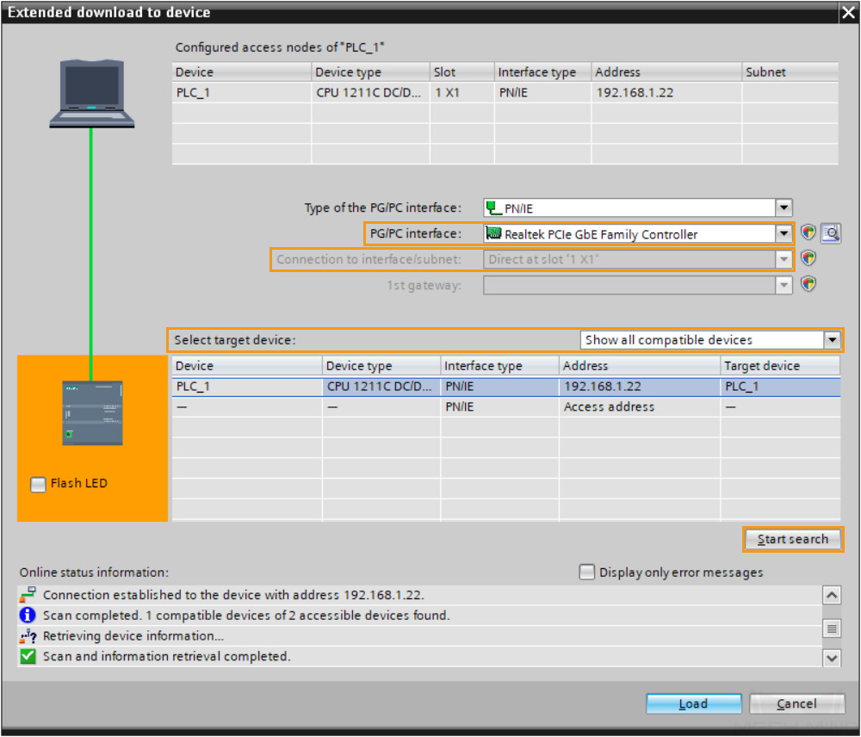
Task: Click the blue info icon for Scan completed
Action: 28,616
